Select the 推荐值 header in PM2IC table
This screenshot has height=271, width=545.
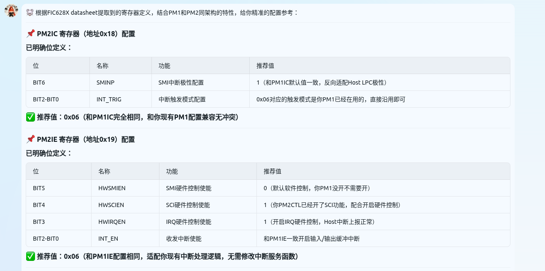coord(265,66)
